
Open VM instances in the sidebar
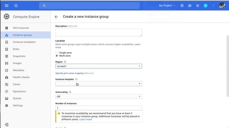click(25, 28)
